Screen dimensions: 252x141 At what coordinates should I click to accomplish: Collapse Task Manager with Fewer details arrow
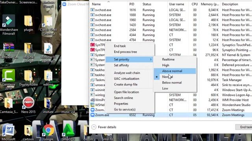tap(94, 127)
